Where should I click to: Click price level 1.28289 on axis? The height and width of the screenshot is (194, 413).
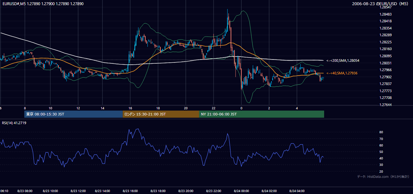coord(385,35)
